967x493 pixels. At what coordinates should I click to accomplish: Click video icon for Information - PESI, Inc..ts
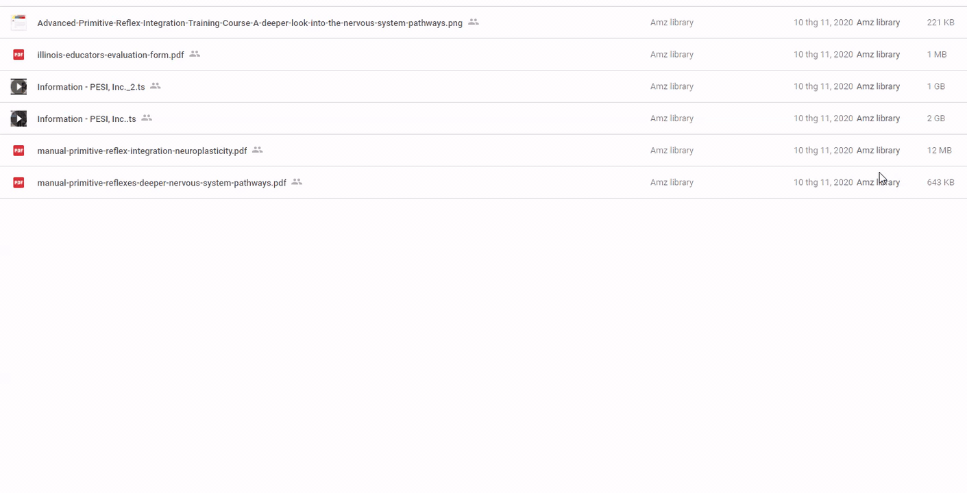19,118
